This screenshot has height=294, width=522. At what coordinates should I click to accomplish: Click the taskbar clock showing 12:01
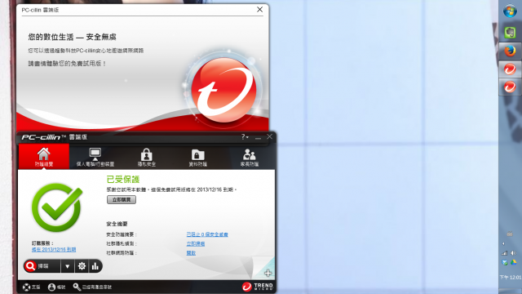pos(511,278)
